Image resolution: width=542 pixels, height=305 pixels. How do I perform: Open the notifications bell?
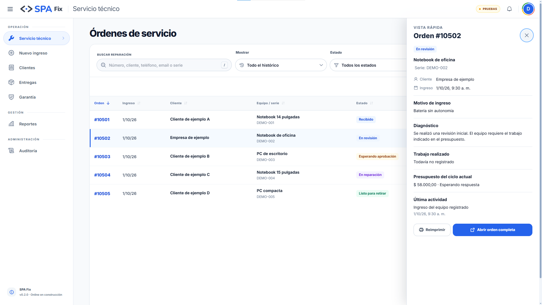pos(509,9)
